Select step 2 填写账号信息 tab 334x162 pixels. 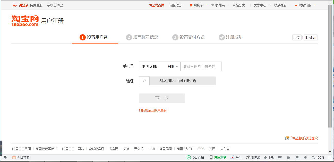click(142, 37)
